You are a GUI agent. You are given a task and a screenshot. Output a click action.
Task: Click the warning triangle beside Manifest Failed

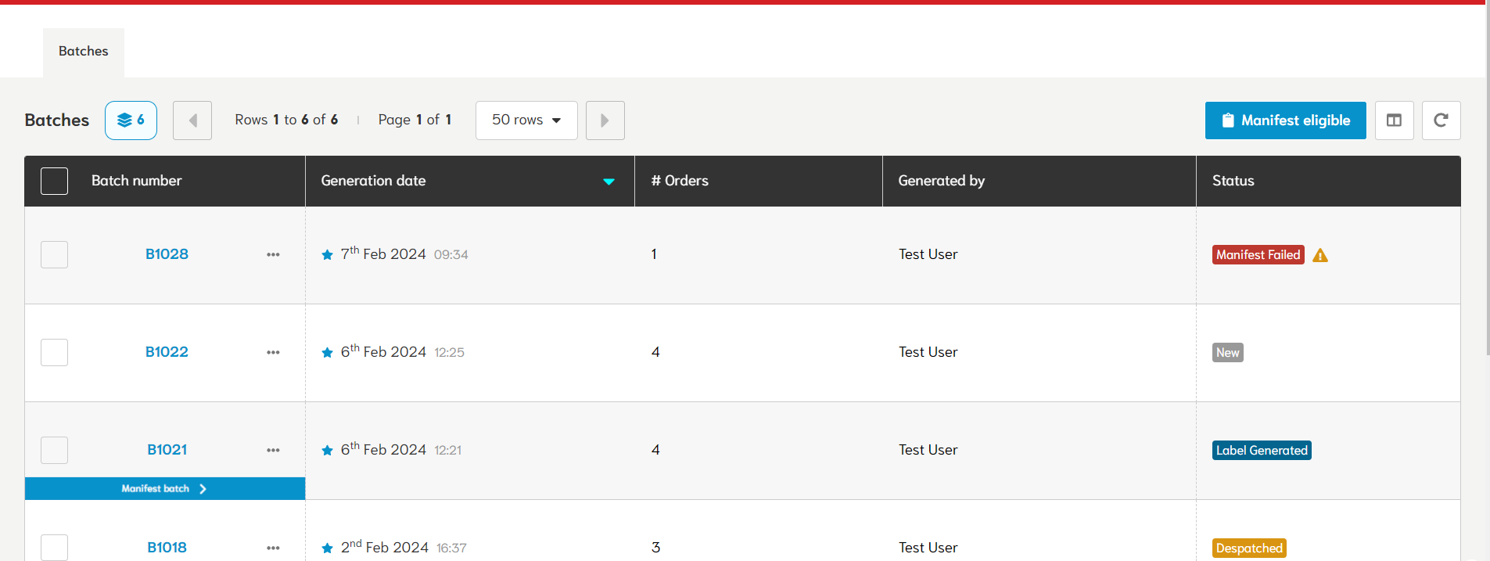pos(1320,255)
